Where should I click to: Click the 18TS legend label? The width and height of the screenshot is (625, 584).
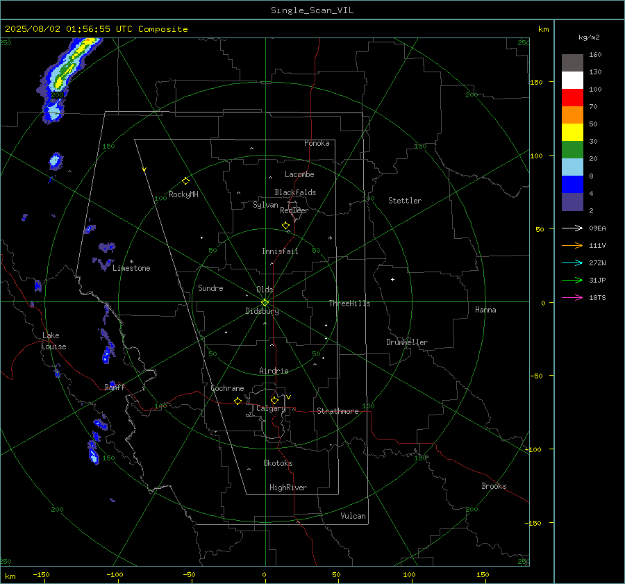pyautogui.click(x=597, y=297)
